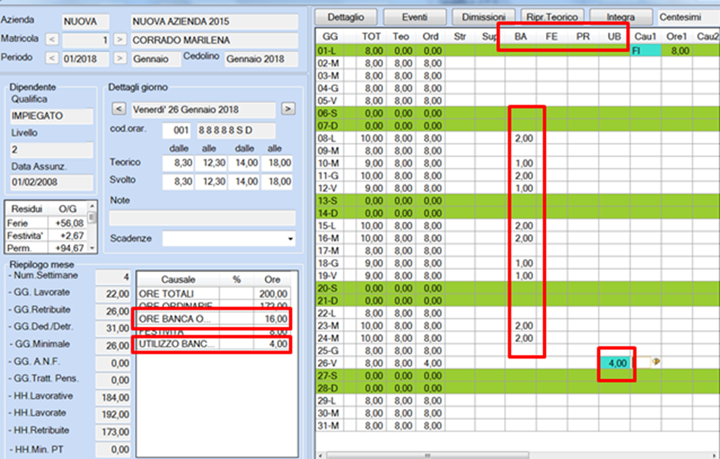Viewport: 720px width, 459px height.
Task: Click the 4,00 UB cell on 26-V
Action: coord(615,363)
